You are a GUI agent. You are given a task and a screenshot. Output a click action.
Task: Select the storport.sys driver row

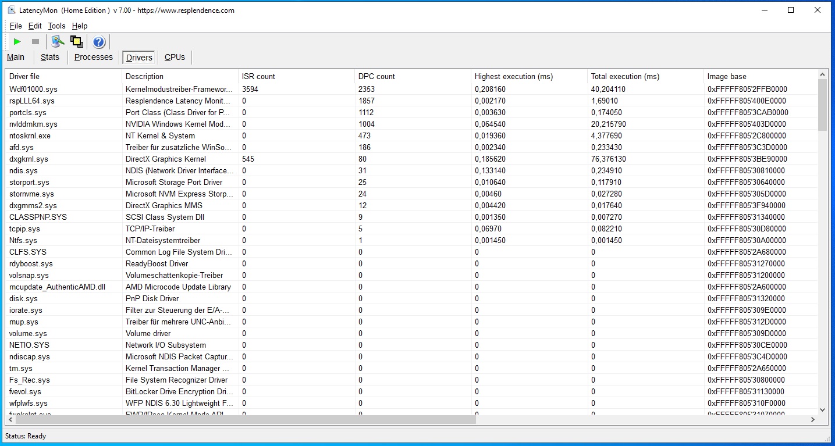pos(411,182)
